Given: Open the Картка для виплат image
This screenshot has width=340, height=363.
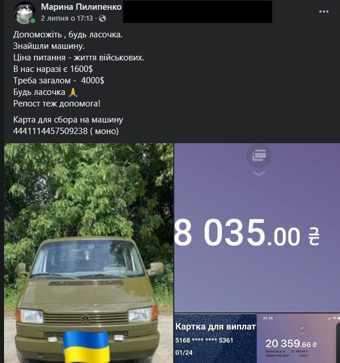Looking at the screenshot, I should point(215,338).
